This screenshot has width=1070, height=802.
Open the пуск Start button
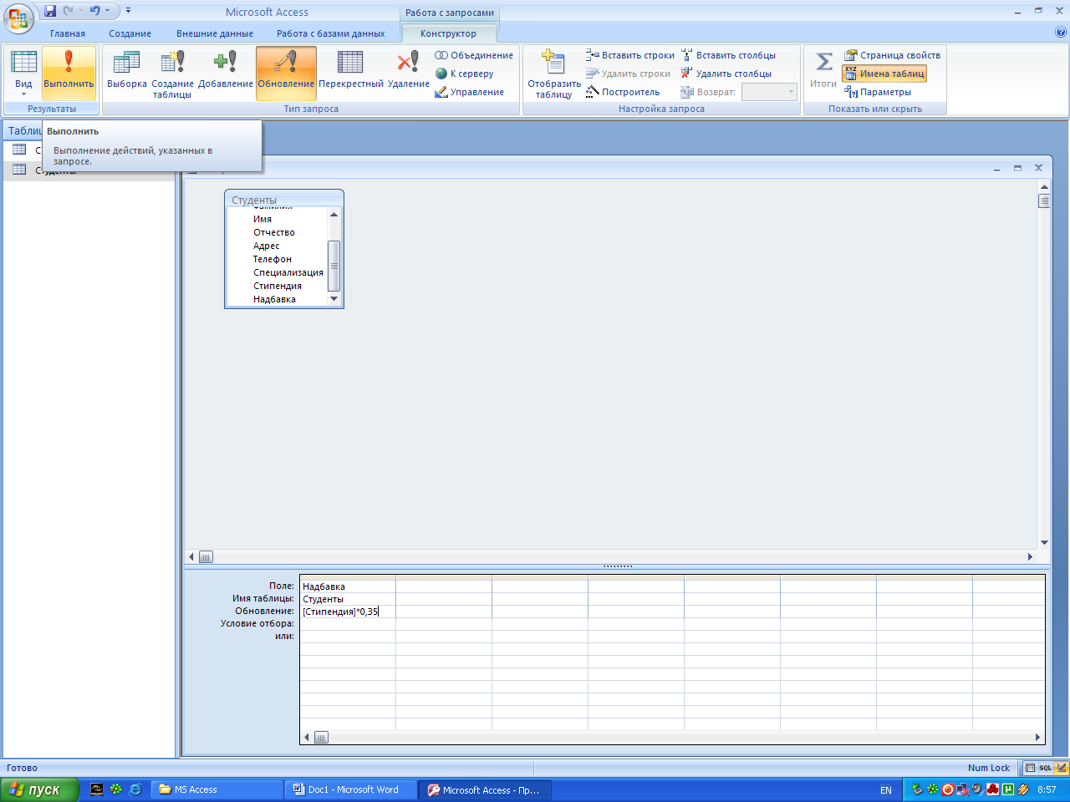coord(40,789)
